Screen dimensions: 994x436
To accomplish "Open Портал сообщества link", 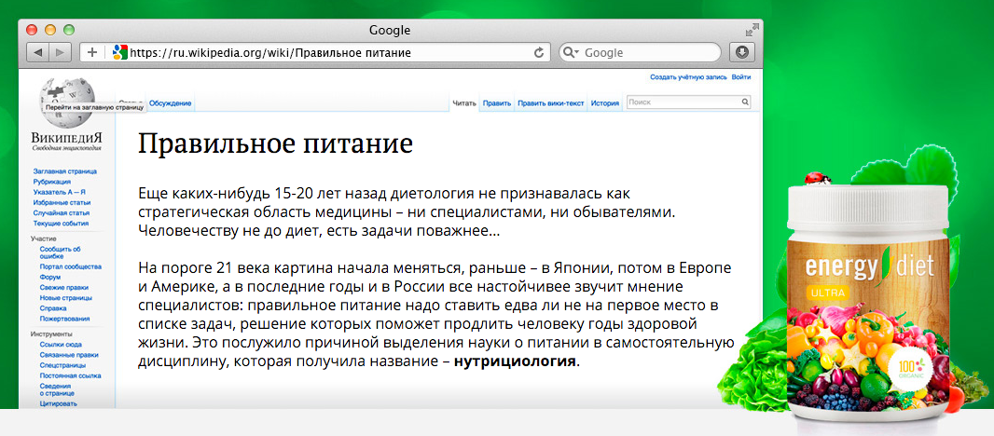I will (70, 266).
